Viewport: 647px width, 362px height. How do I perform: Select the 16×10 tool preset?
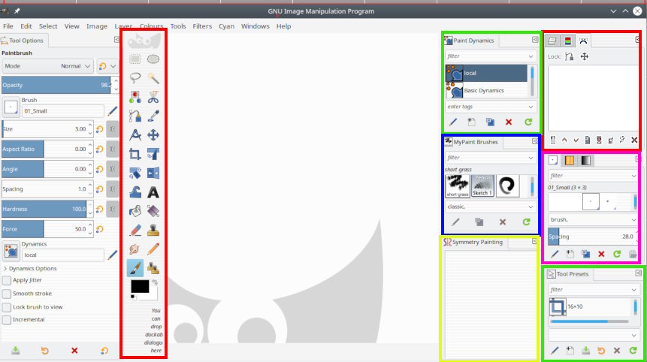coord(589,306)
